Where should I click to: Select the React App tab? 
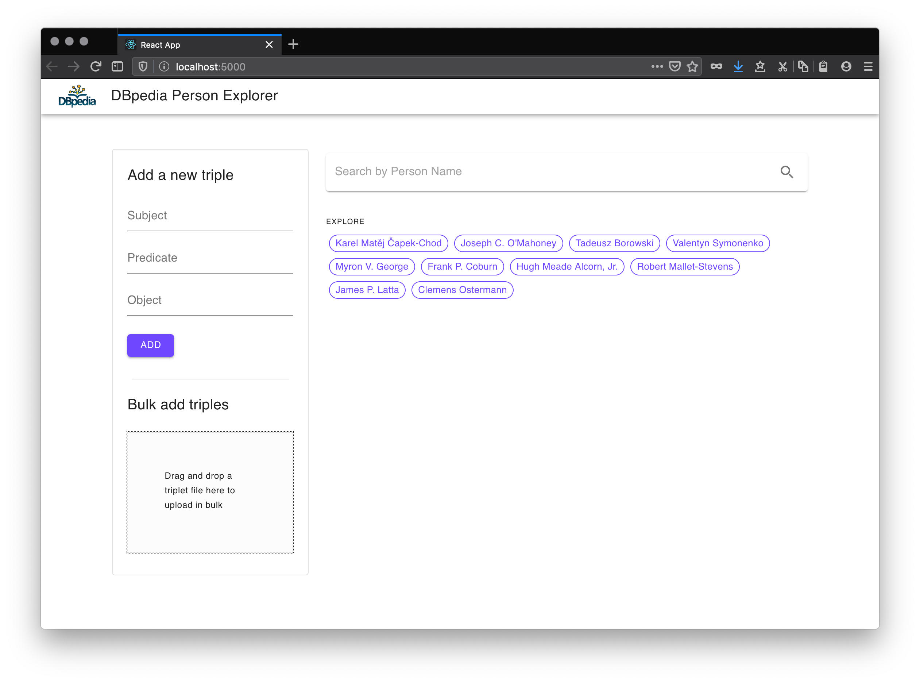[194, 45]
